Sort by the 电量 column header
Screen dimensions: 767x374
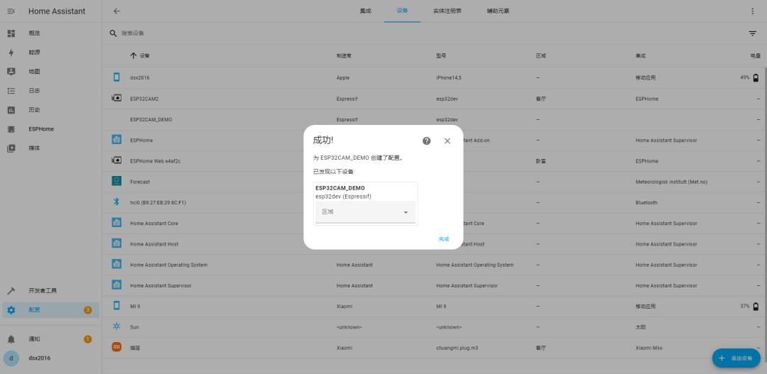[x=755, y=56]
